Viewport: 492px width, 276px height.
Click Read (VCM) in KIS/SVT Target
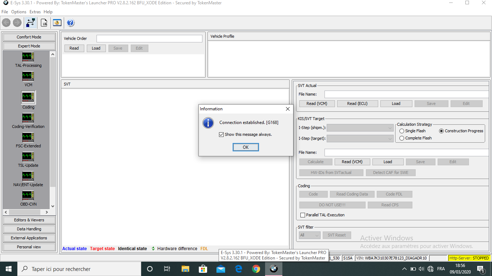coord(352,162)
